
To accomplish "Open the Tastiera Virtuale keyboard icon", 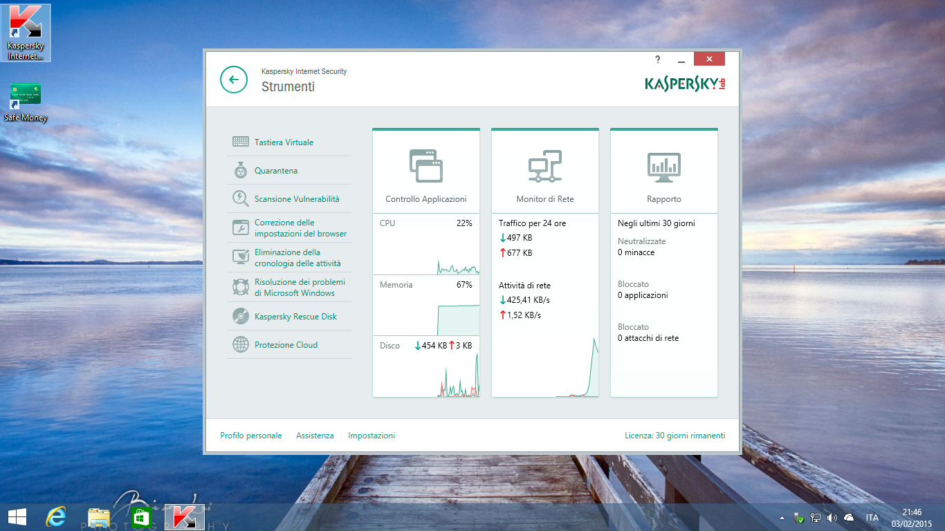I will (x=241, y=142).
